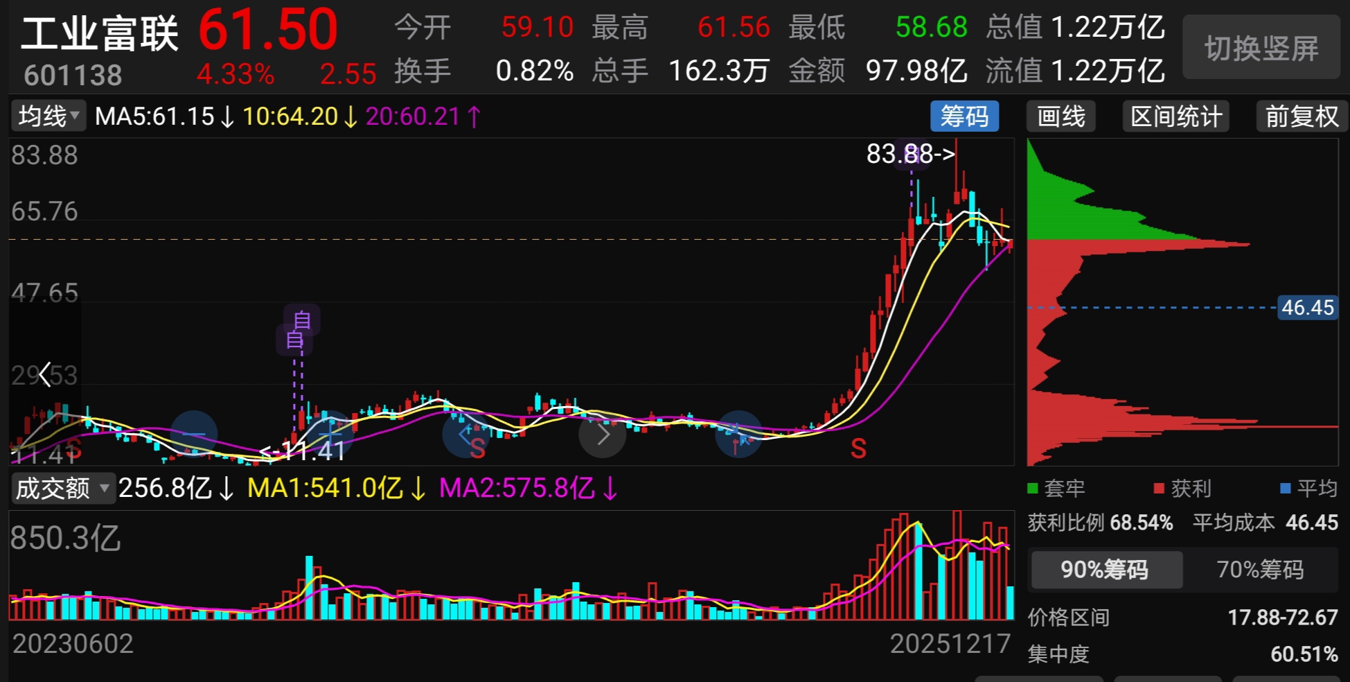Image resolution: width=1350 pixels, height=682 pixels.
Task: Open the 均线 indicator dropdown
Action: click(x=48, y=116)
